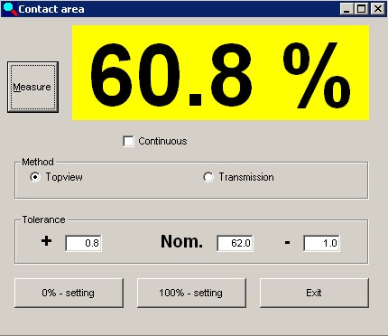
Task: Select the Topview method radio button
Action: point(35,177)
